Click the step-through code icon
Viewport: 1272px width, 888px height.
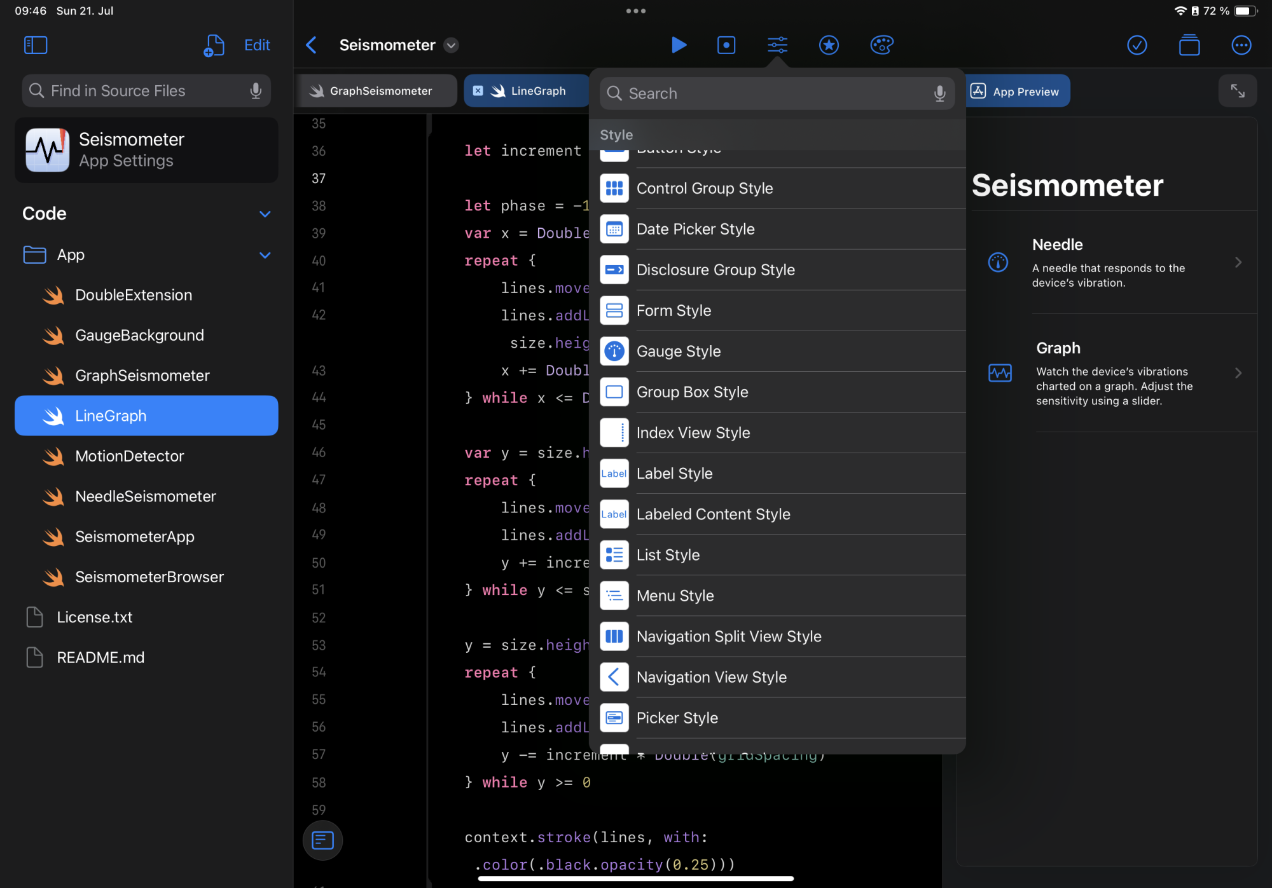pos(726,45)
